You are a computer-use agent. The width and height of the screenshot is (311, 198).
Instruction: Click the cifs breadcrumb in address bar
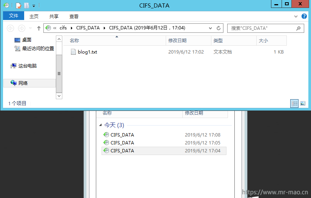[63, 28]
